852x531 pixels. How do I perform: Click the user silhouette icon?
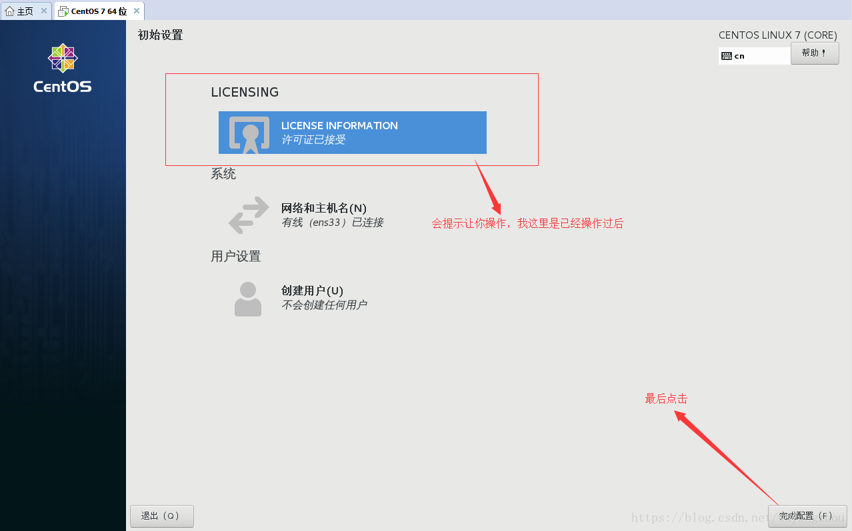point(248,298)
